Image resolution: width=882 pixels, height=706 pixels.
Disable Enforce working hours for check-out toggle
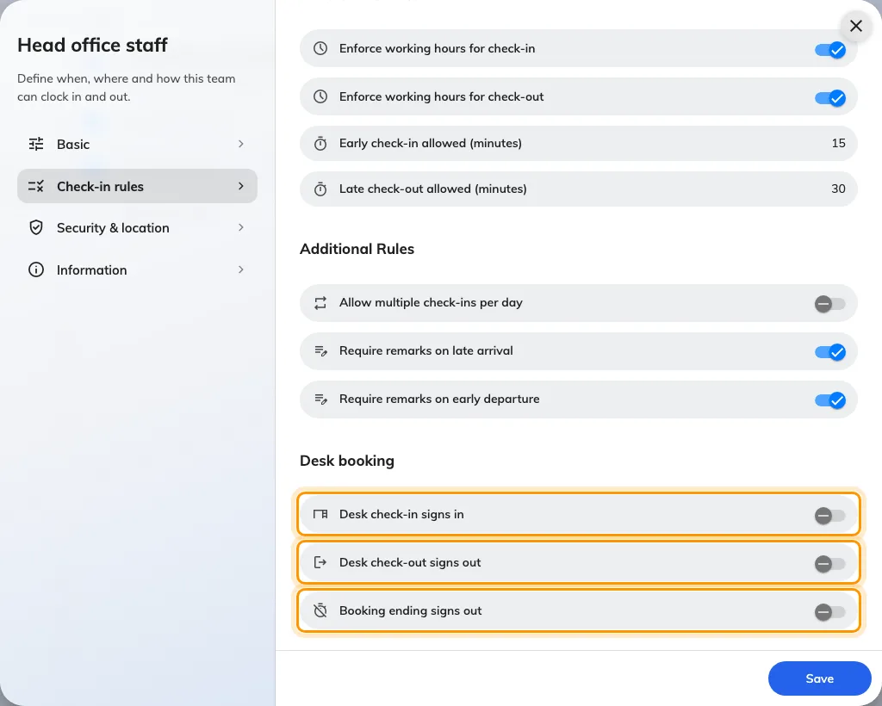coord(830,98)
